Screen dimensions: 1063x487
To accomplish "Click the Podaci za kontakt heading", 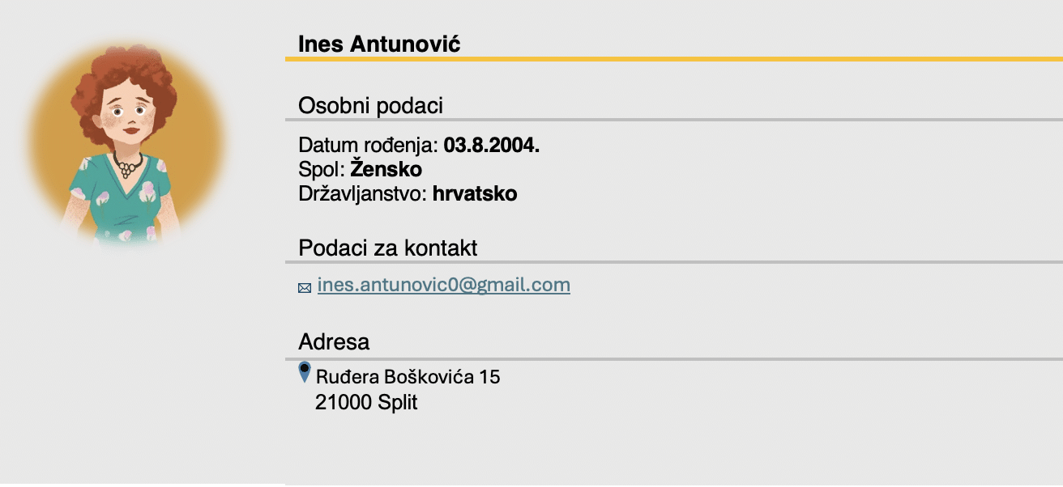I will tap(387, 248).
